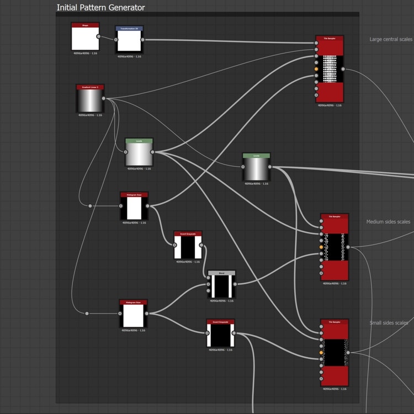Click input connector of the bright Levels node
Screen dimensions: 414x414
pyautogui.click(x=126, y=152)
